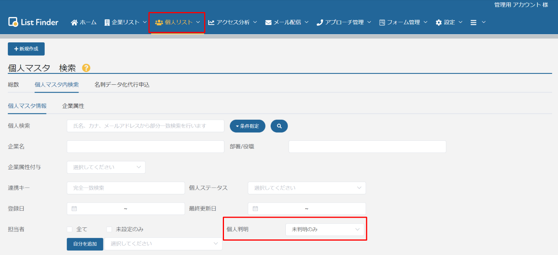Click the yellow help question mark icon

pos(86,68)
